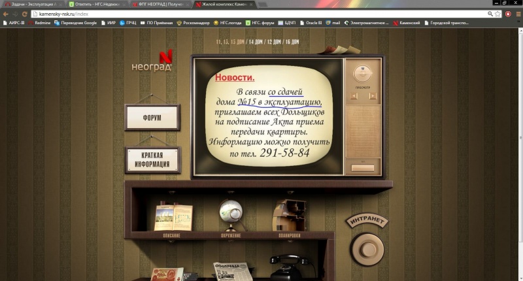Open the mail bookmark
The height and width of the screenshot is (281, 523).
(333, 23)
